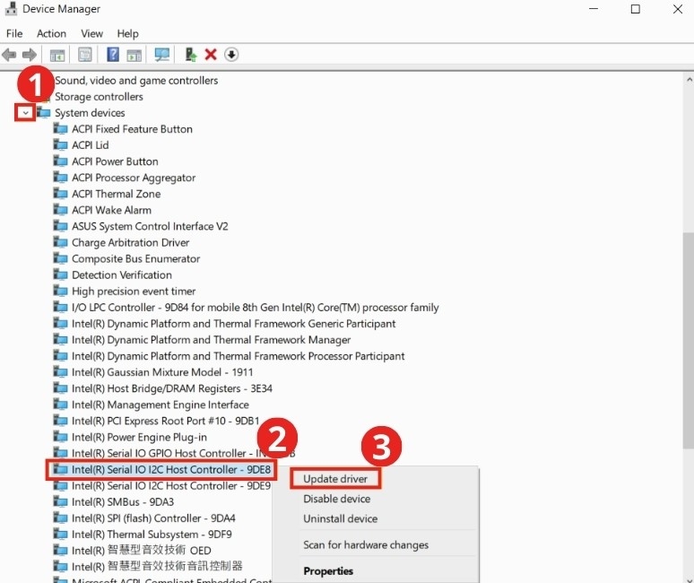Select Intel(R) 智慧型音效技術 OED entry
The width and height of the screenshot is (694, 583).
[141, 550]
